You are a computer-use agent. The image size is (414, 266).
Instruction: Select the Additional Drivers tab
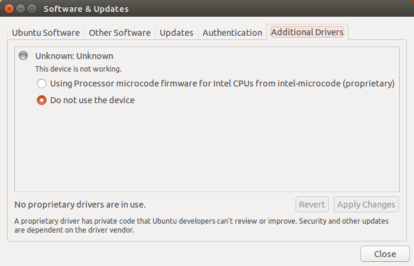[307, 32]
